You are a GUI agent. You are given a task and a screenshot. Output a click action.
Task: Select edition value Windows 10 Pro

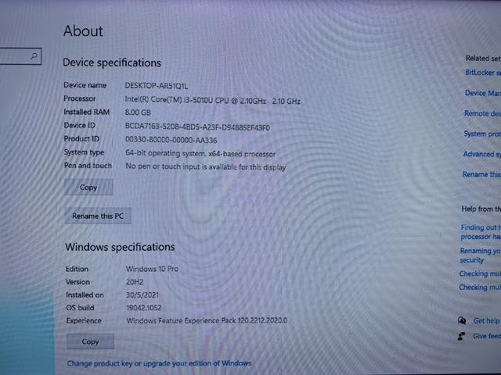(x=152, y=269)
